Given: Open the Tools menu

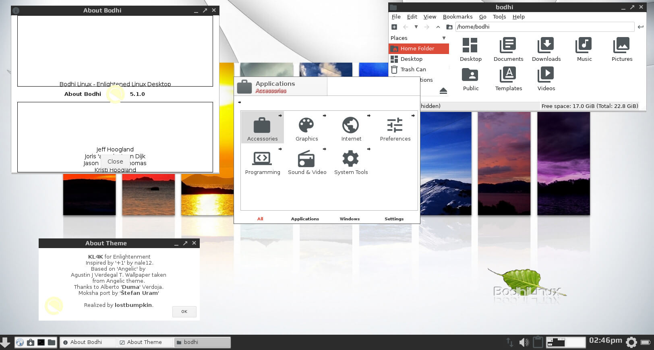Looking at the screenshot, I should tap(499, 17).
